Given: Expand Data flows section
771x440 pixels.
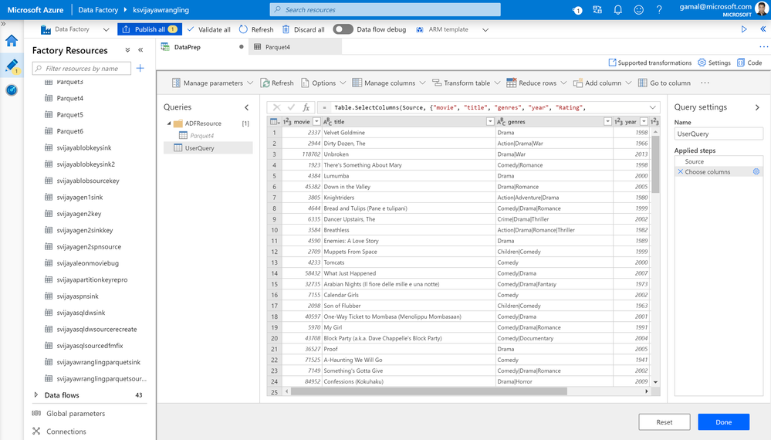Looking at the screenshot, I should tap(36, 394).
